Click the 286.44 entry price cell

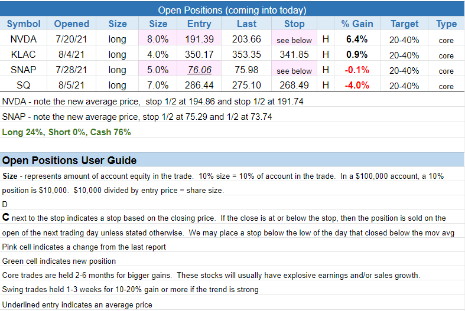(x=199, y=86)
